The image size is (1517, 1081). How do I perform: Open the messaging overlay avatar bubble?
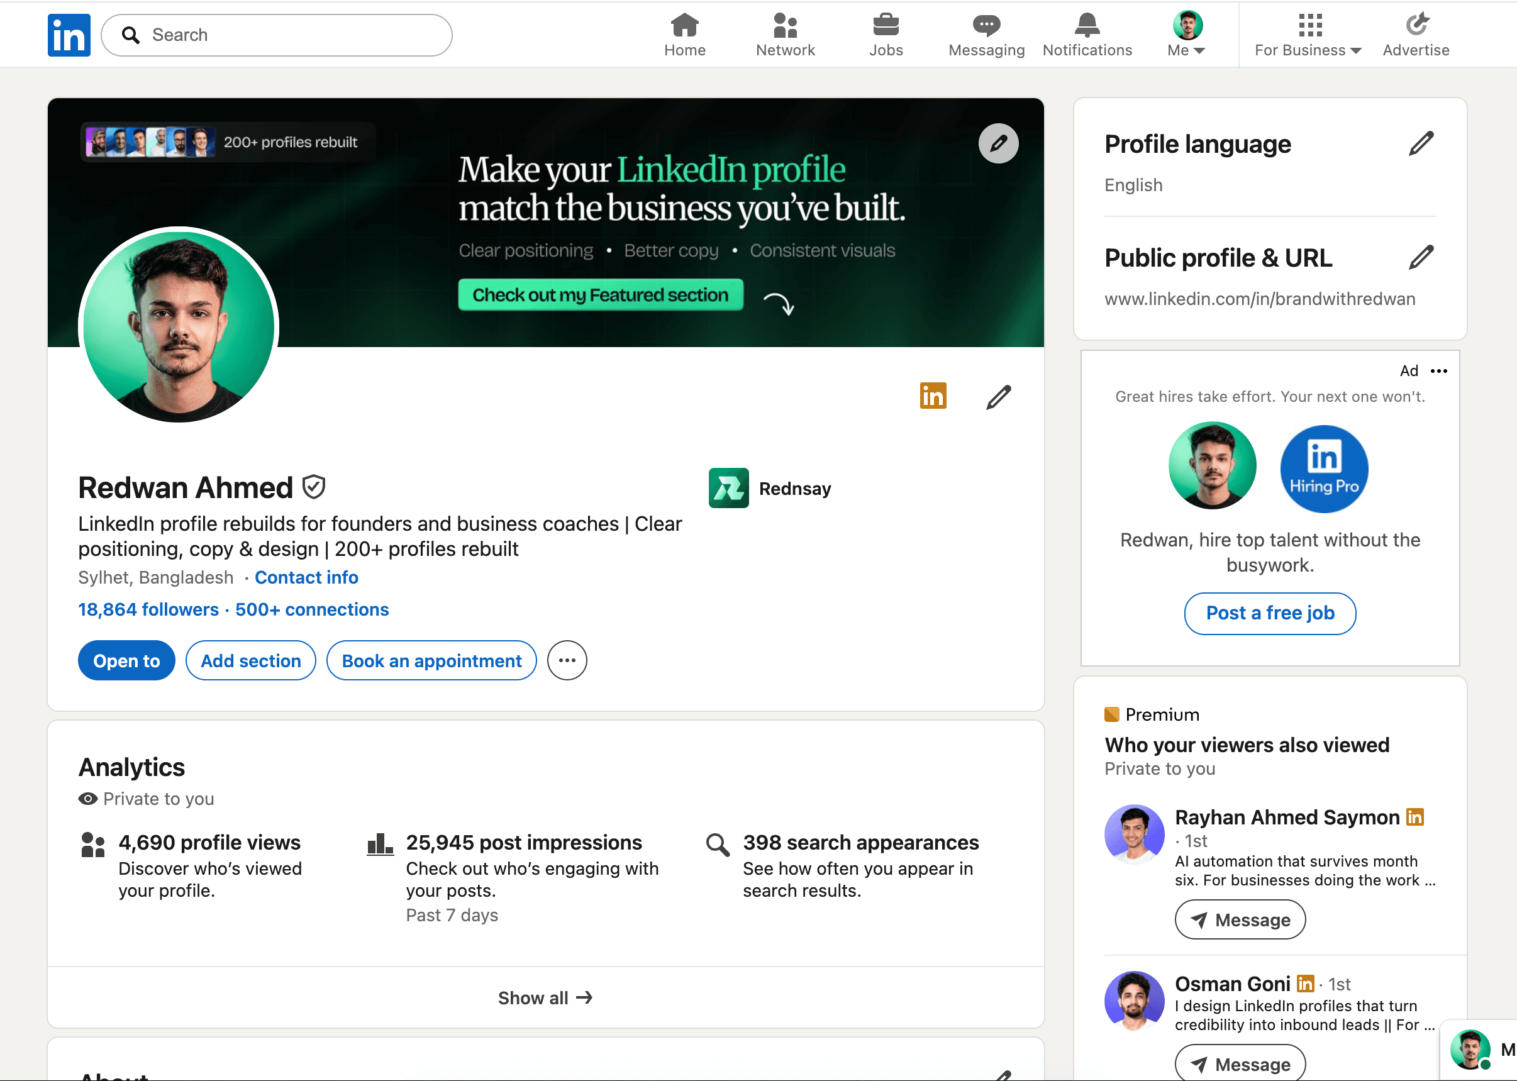[x=1470, y=1049]
